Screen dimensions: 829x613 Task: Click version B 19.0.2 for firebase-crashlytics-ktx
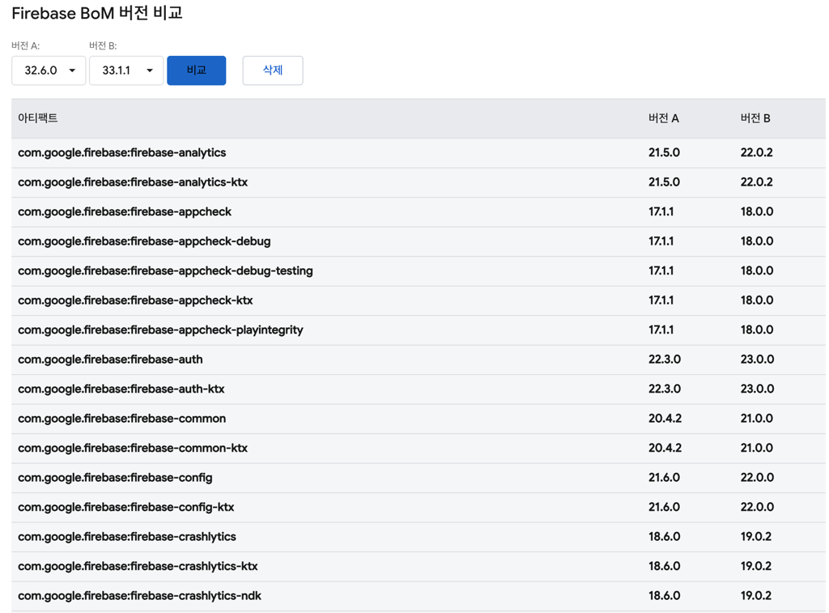tap(755, 567)
